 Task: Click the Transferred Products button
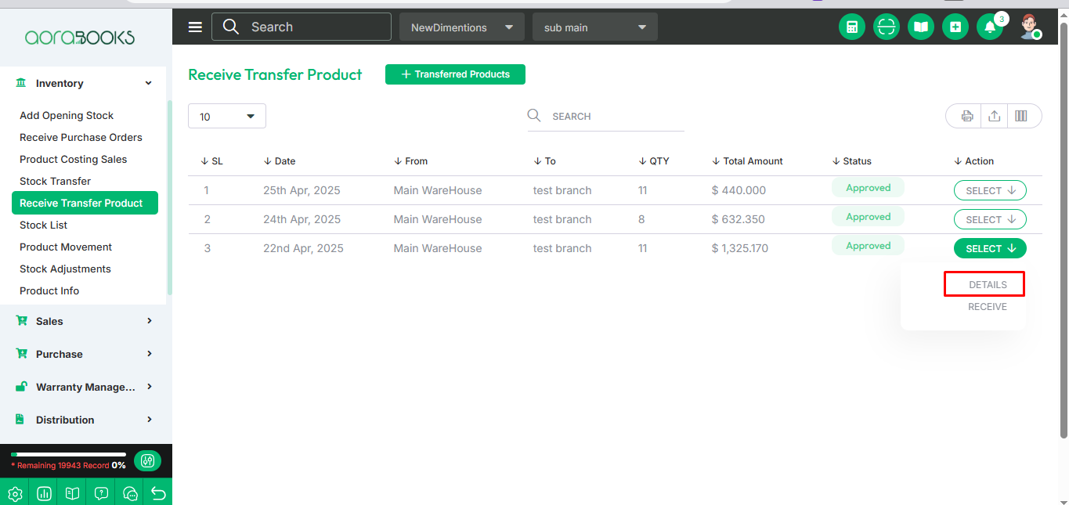(455, 74)
